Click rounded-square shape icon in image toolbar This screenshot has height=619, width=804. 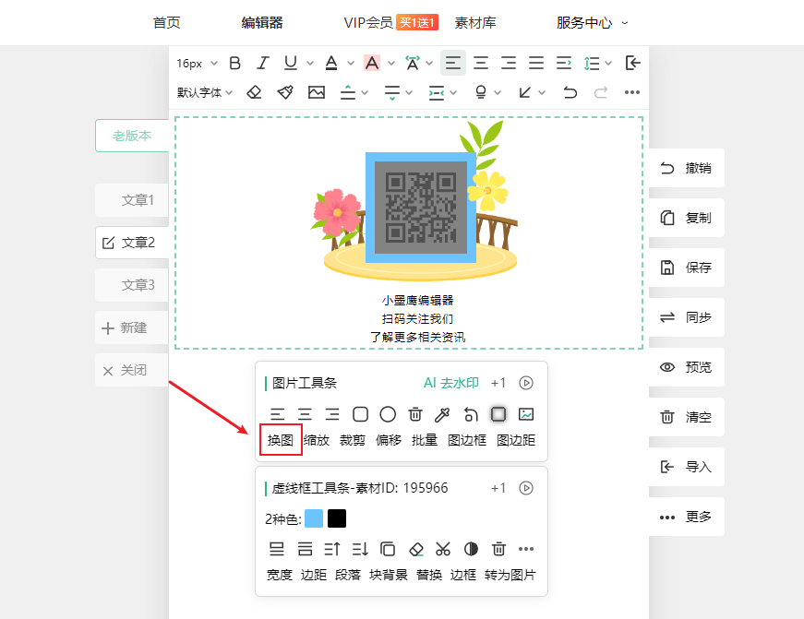click(x=361, y=414)
